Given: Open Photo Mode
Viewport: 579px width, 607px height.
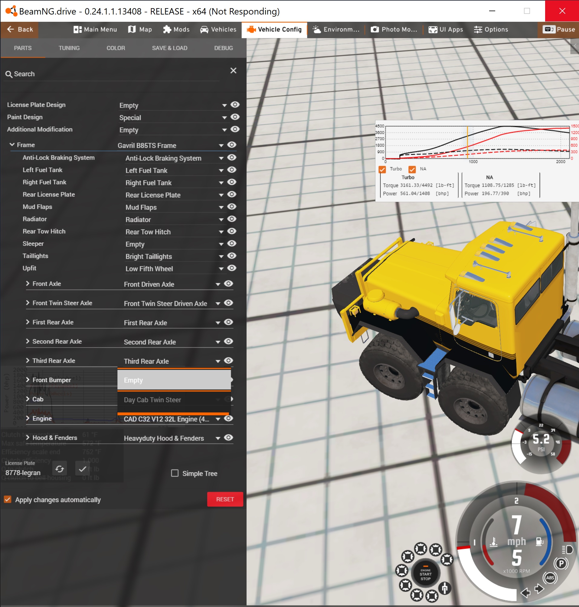Looking at the screenshot, I should click(x=394, y=29).
